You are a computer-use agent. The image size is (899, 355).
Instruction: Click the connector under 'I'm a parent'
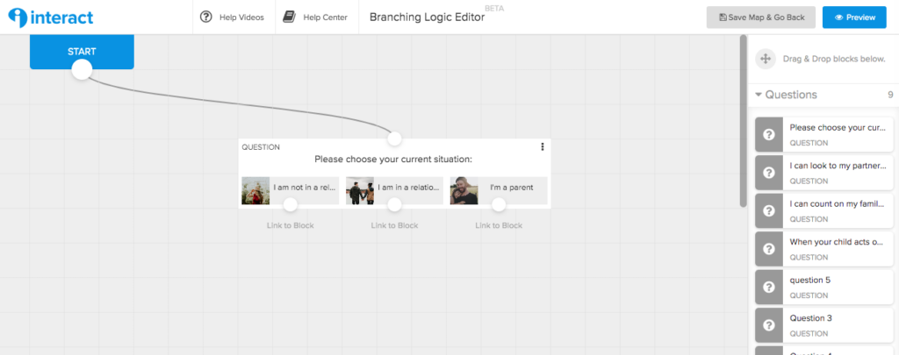[499, 204]
